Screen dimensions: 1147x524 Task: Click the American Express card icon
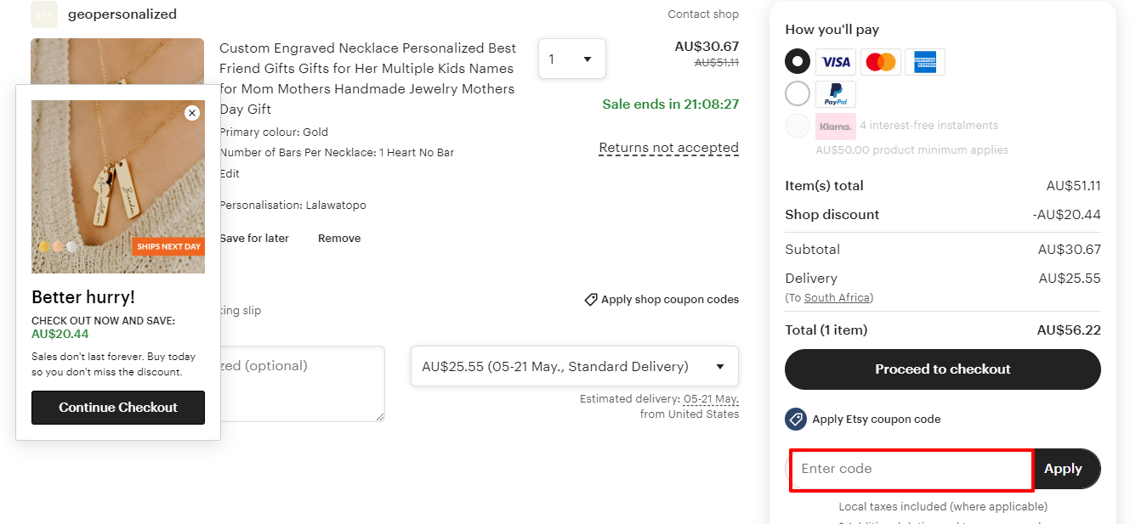[924, 62]
